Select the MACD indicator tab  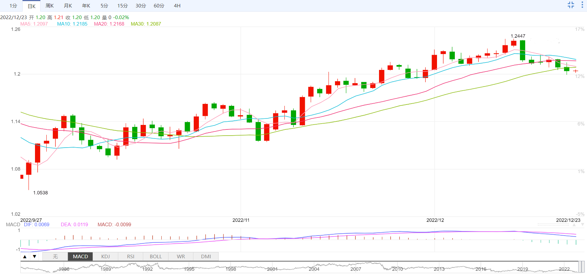coord(80,257)
